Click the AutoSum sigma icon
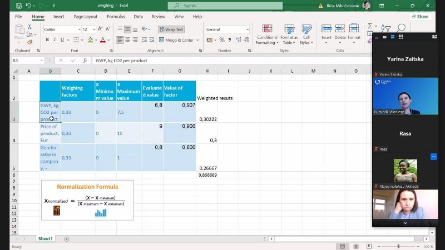445x250 pixels. 370,26
